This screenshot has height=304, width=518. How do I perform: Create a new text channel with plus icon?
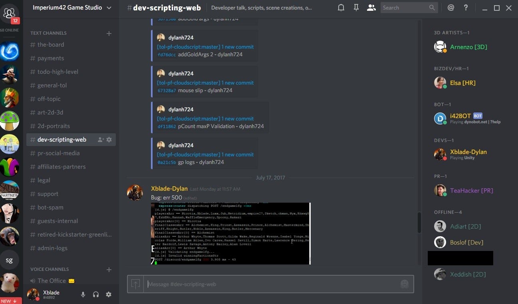tap(109, 33)
